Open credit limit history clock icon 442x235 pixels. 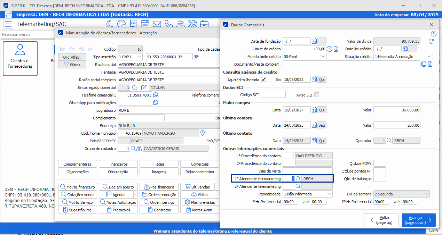click(330, 49)
